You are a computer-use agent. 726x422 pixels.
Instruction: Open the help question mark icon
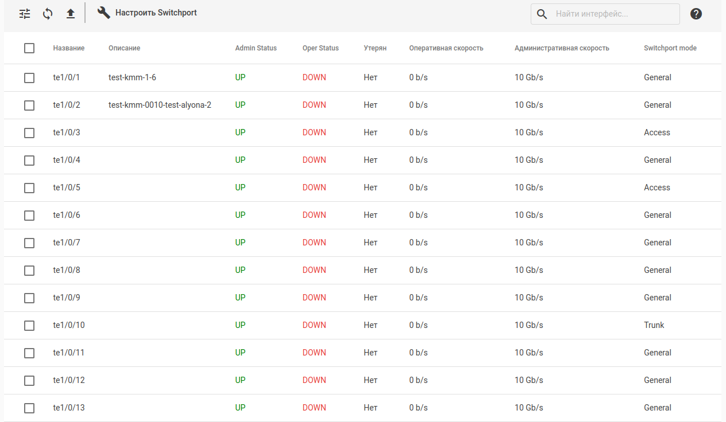(x=696, y=14)
